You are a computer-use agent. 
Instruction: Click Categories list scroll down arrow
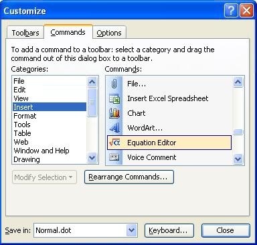92,158
